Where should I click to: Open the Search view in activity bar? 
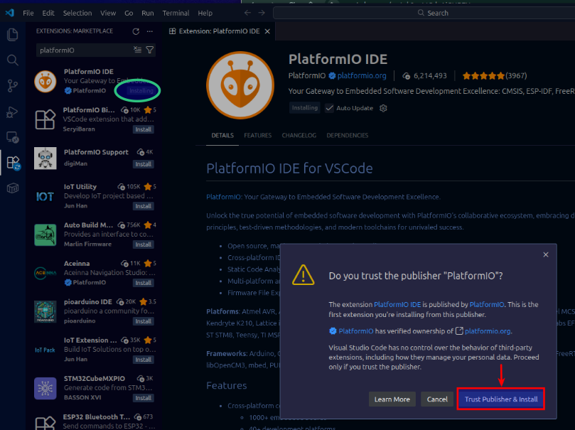pos(12,60)
